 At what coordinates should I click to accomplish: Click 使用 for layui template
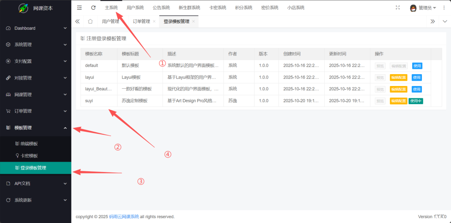(x=417, y=77)
